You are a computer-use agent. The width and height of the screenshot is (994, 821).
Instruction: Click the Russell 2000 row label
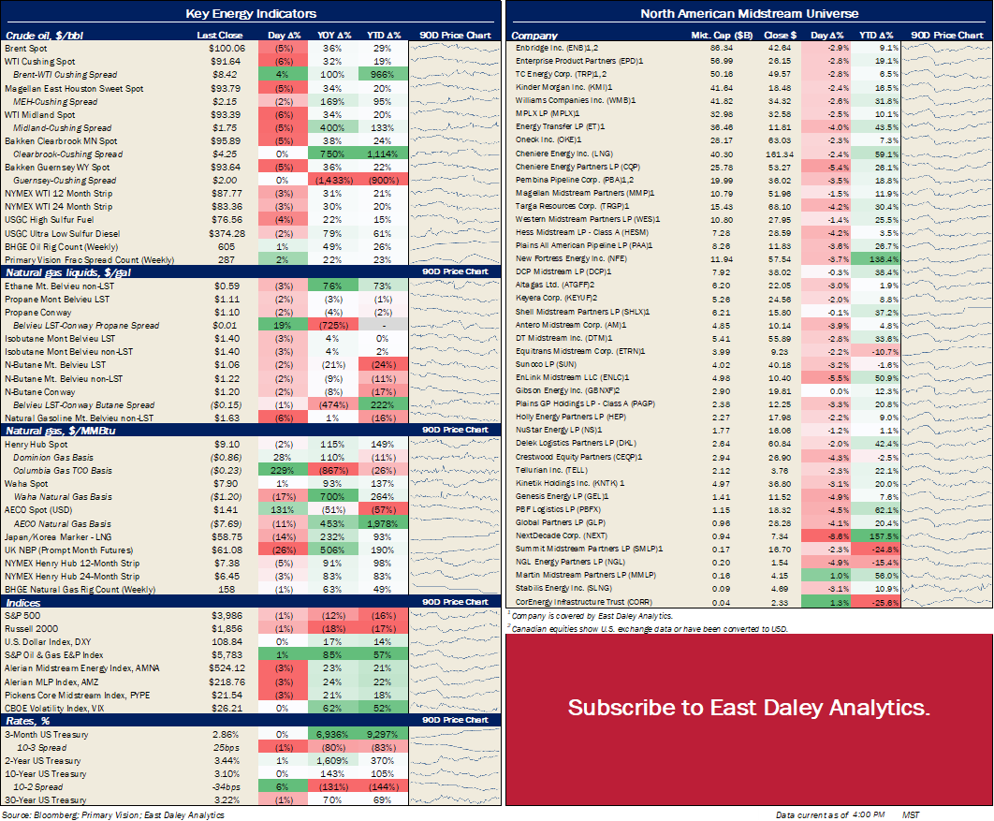pos(31,629)
